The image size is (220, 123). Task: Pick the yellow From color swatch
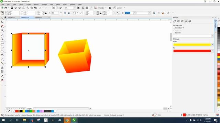point(192,45)
